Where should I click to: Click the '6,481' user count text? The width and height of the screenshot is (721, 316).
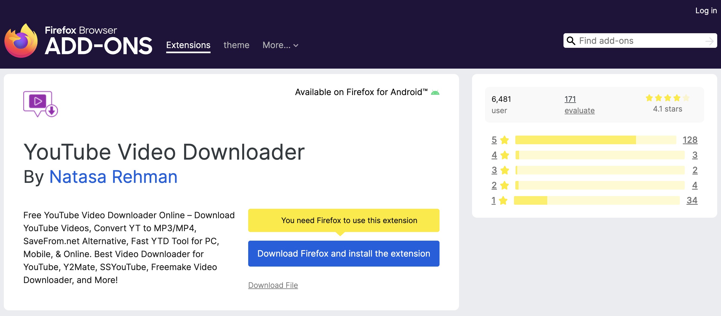(x=501, y=99)
